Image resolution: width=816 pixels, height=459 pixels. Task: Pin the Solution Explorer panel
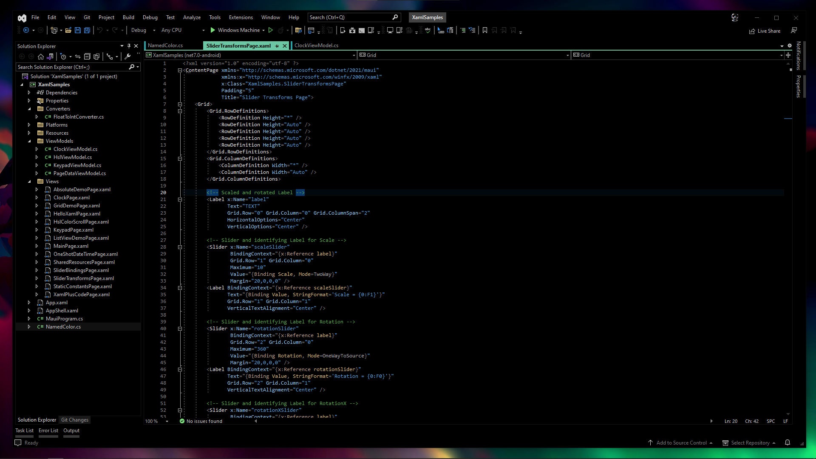click(x=129, y=46)
